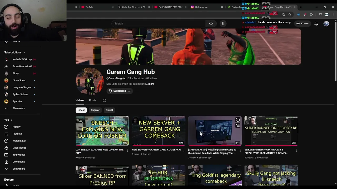Open browser extensions puzzle icon
337x189 pixels.
click(311, 15)
